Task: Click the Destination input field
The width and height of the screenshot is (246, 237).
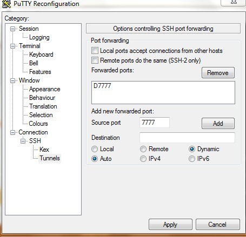Action: pos(187,138)
